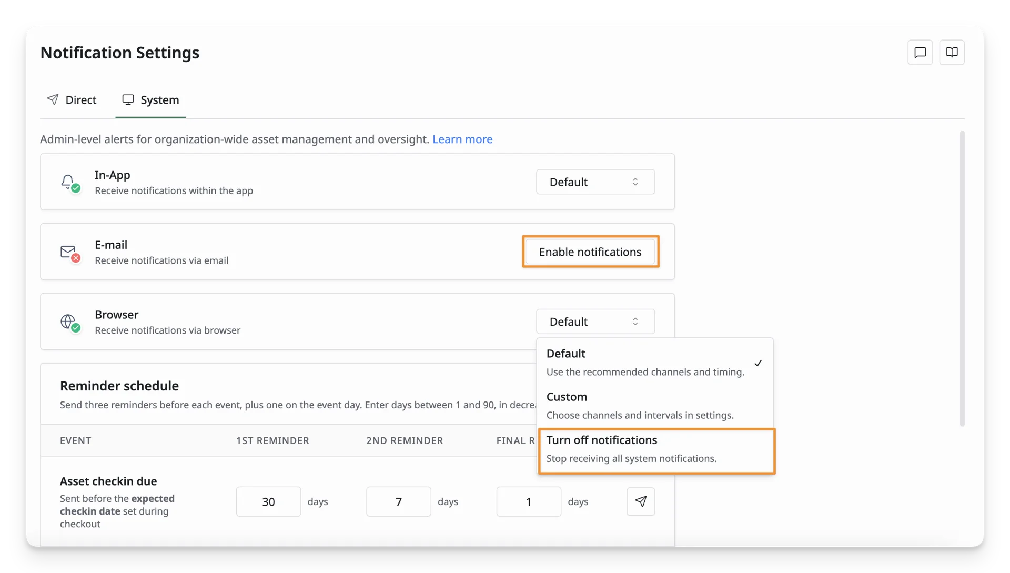The image size is (1010, 573).
Task: Click the Notification Settings title
Action: (x=120, y=53)
